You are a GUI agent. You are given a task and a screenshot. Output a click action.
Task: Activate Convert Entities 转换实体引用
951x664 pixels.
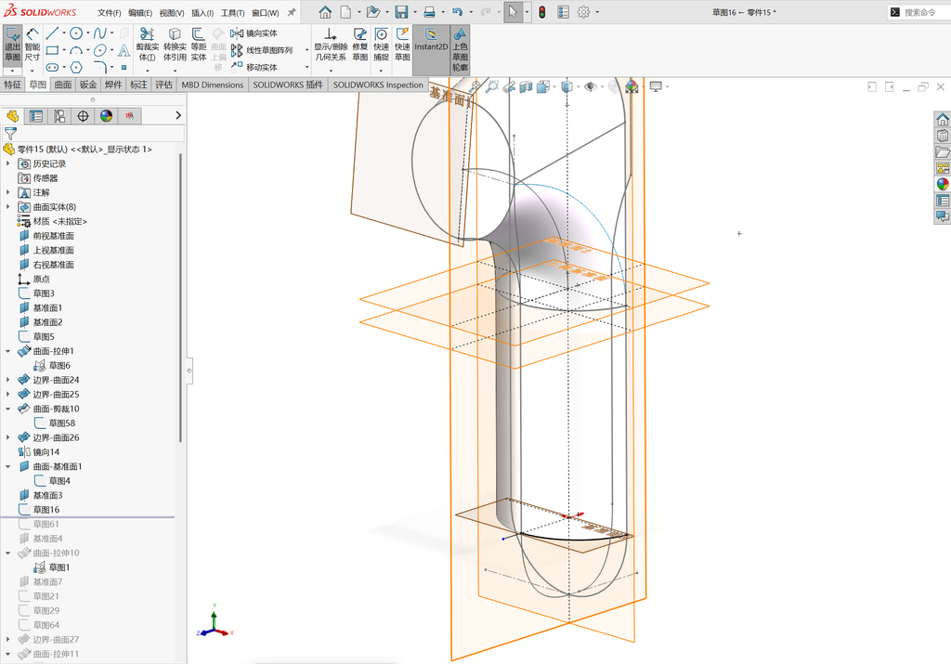(x=175, y=45)
